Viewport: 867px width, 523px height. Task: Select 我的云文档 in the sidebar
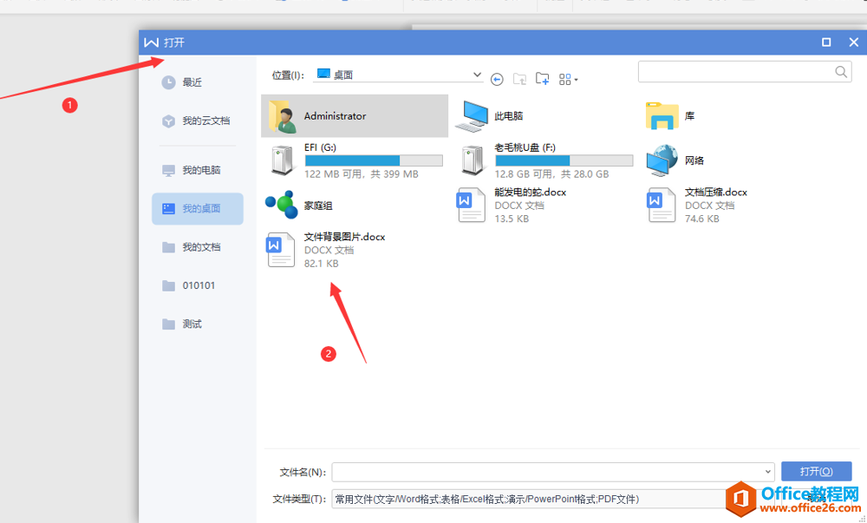(195, 121)
